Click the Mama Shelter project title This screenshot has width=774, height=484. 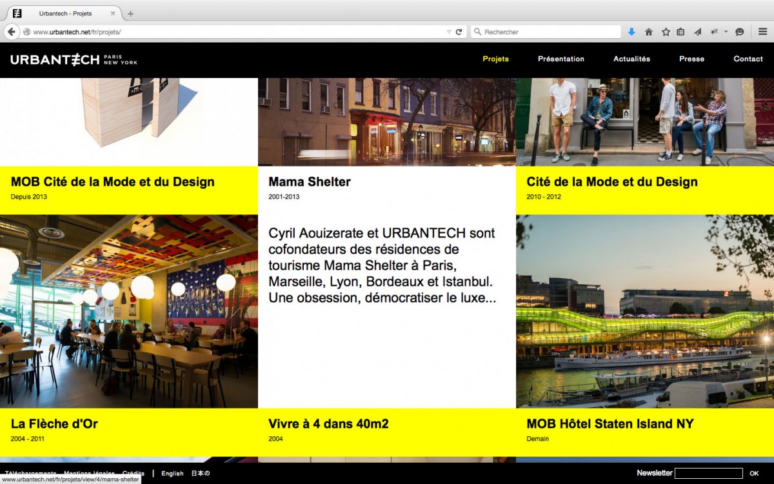(x=310, y=182)
